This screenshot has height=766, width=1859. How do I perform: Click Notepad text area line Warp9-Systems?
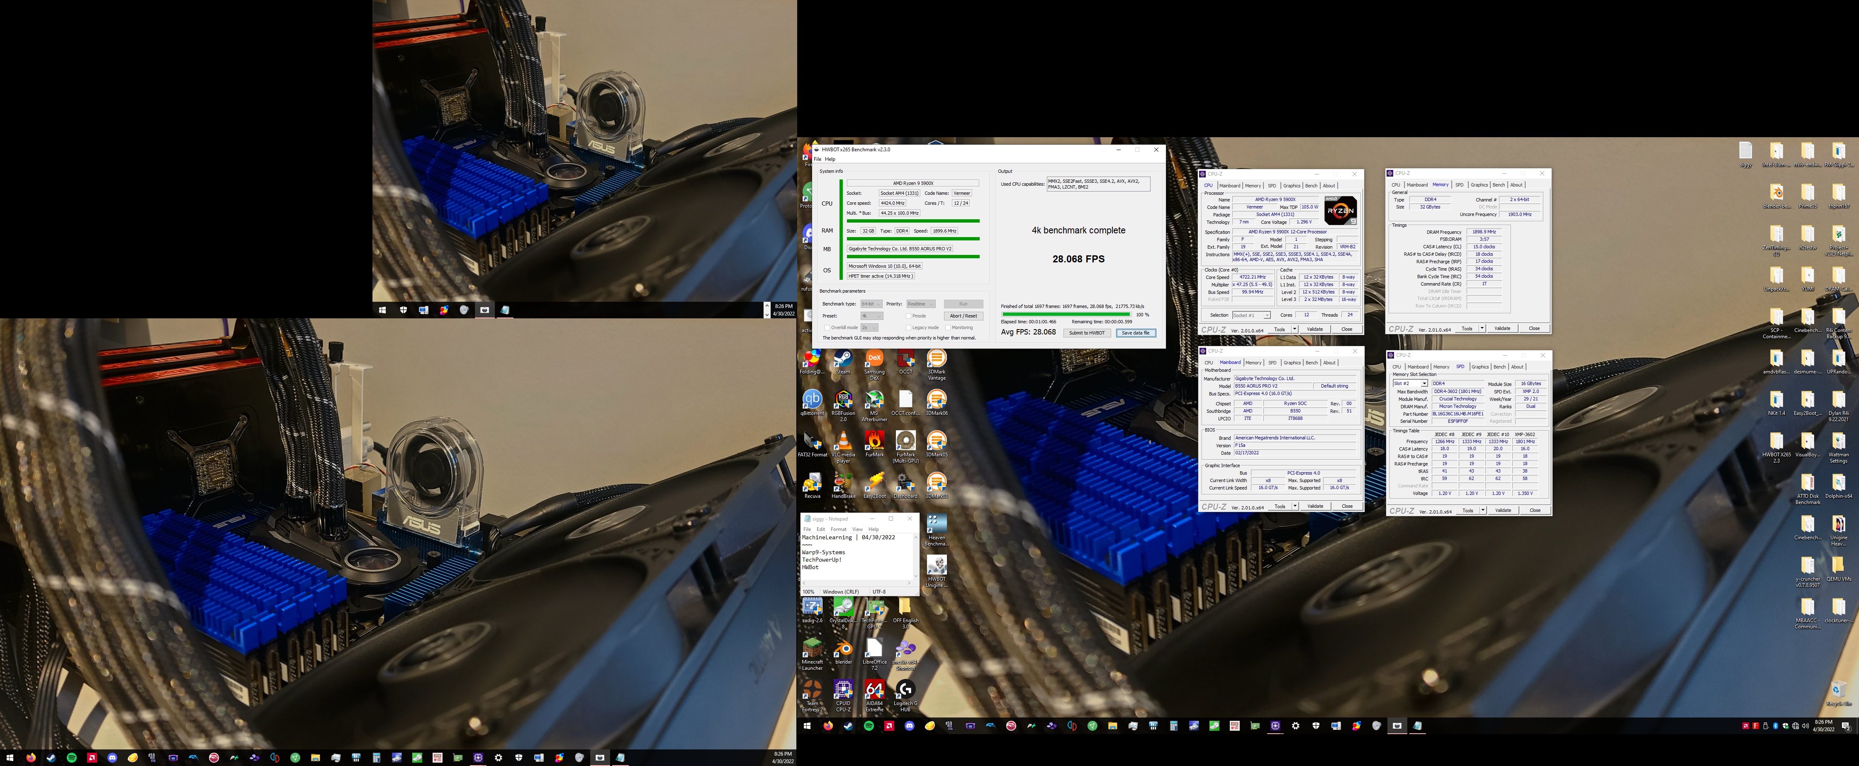(x=823, y=553)
